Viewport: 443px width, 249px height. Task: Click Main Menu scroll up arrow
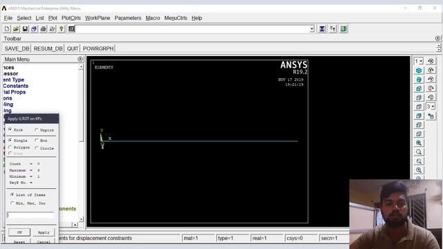81,67
